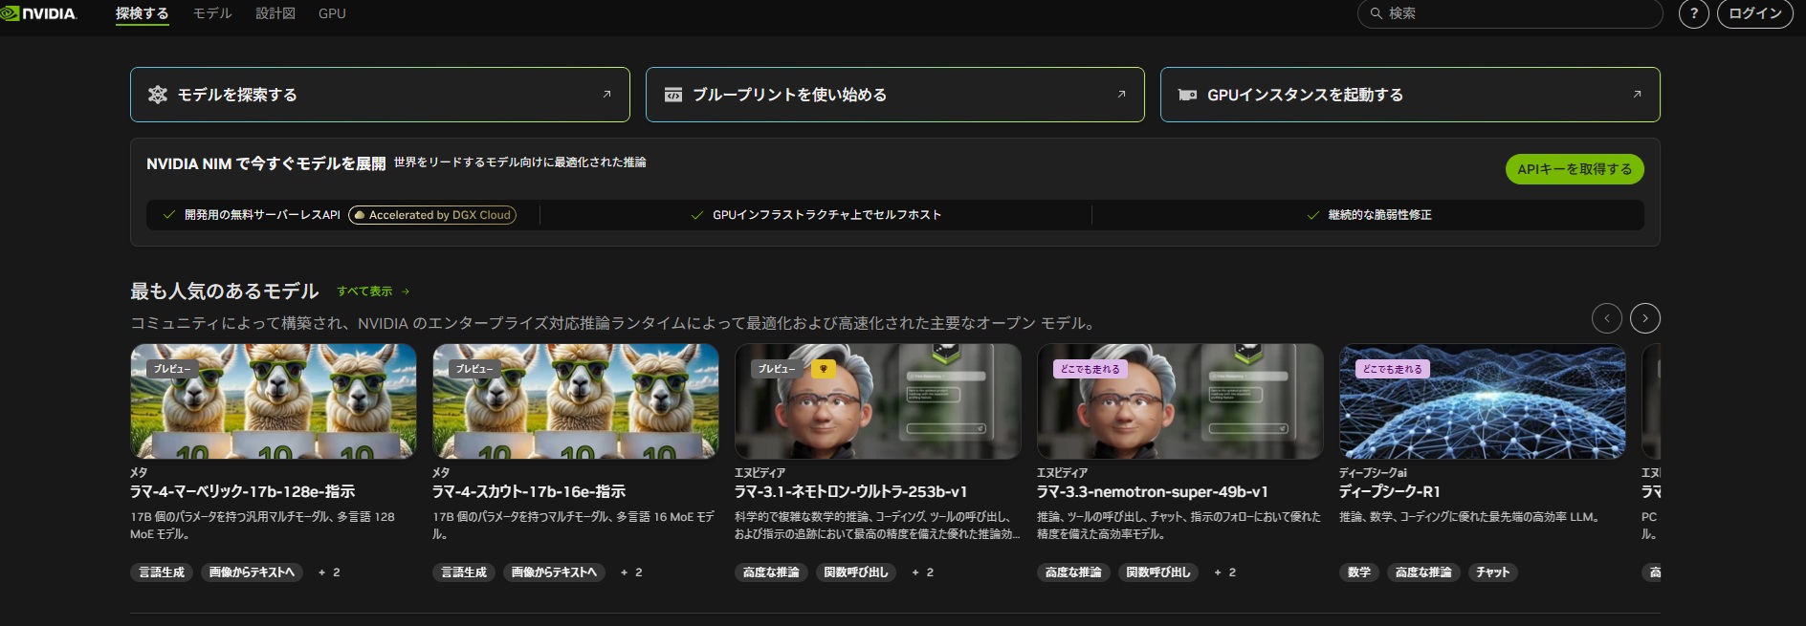Click the arrow on モデルを探索する card
Screen dimensions: 1806x626
point(606,94)
